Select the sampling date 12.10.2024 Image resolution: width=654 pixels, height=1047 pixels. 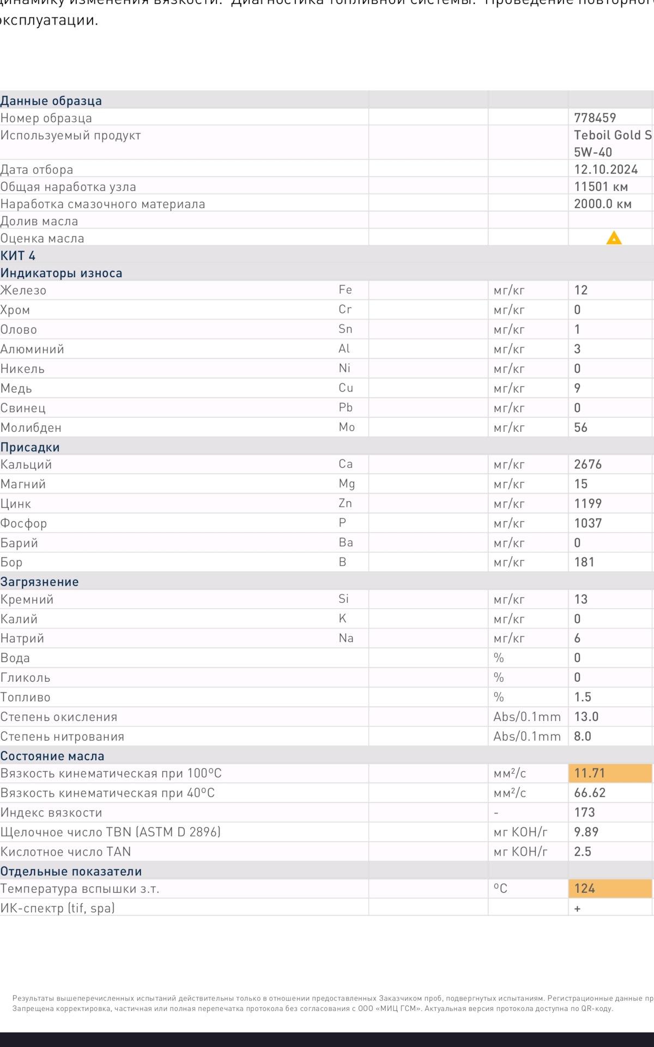click(x=606, y=170)
